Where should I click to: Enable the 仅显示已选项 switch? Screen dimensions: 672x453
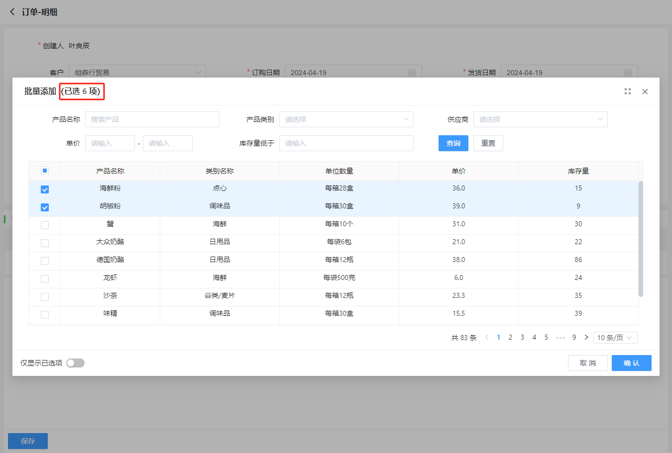pos(76,363)
